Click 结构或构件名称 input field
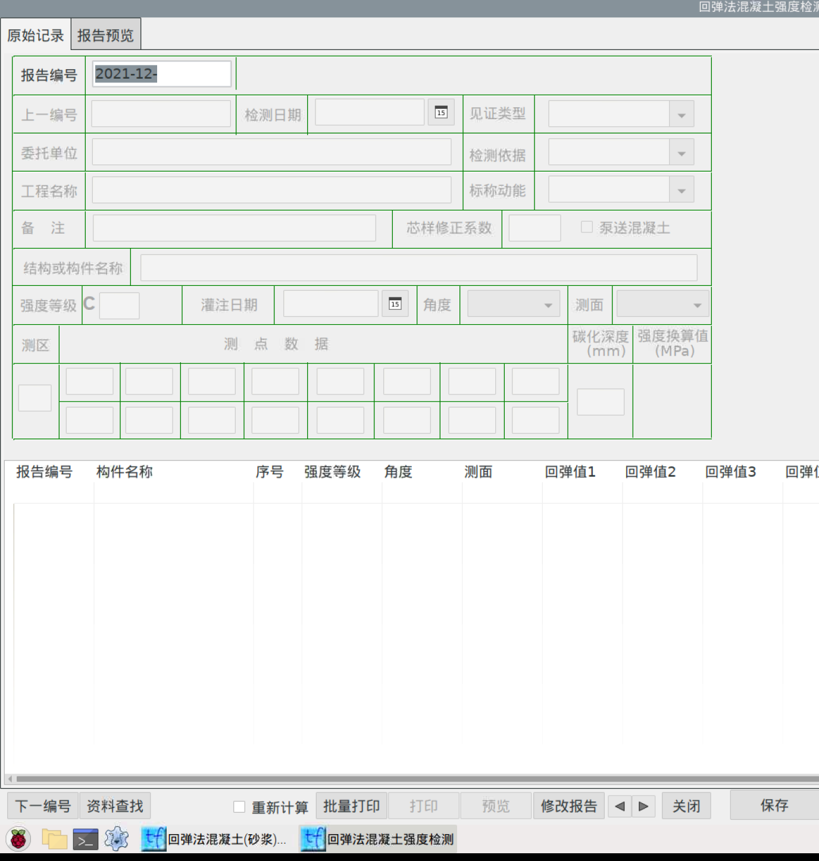This screenshot has width=819, height=861. (418, 268)
